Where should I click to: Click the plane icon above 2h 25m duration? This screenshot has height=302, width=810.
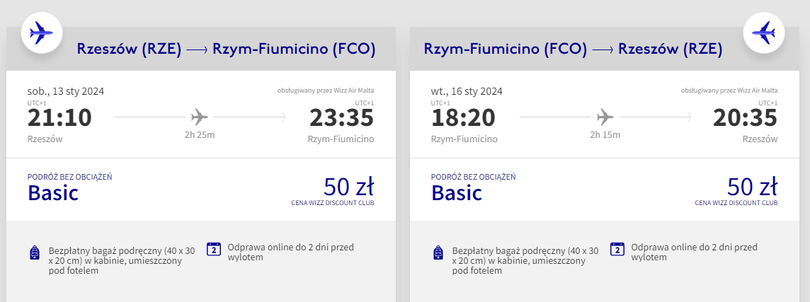pyautogui.click(x=200, y=116)
